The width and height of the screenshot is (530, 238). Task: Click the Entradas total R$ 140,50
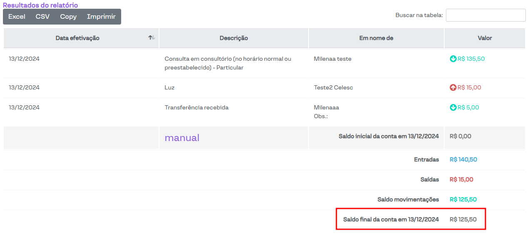pyautogui.click(x=463, y=160)
